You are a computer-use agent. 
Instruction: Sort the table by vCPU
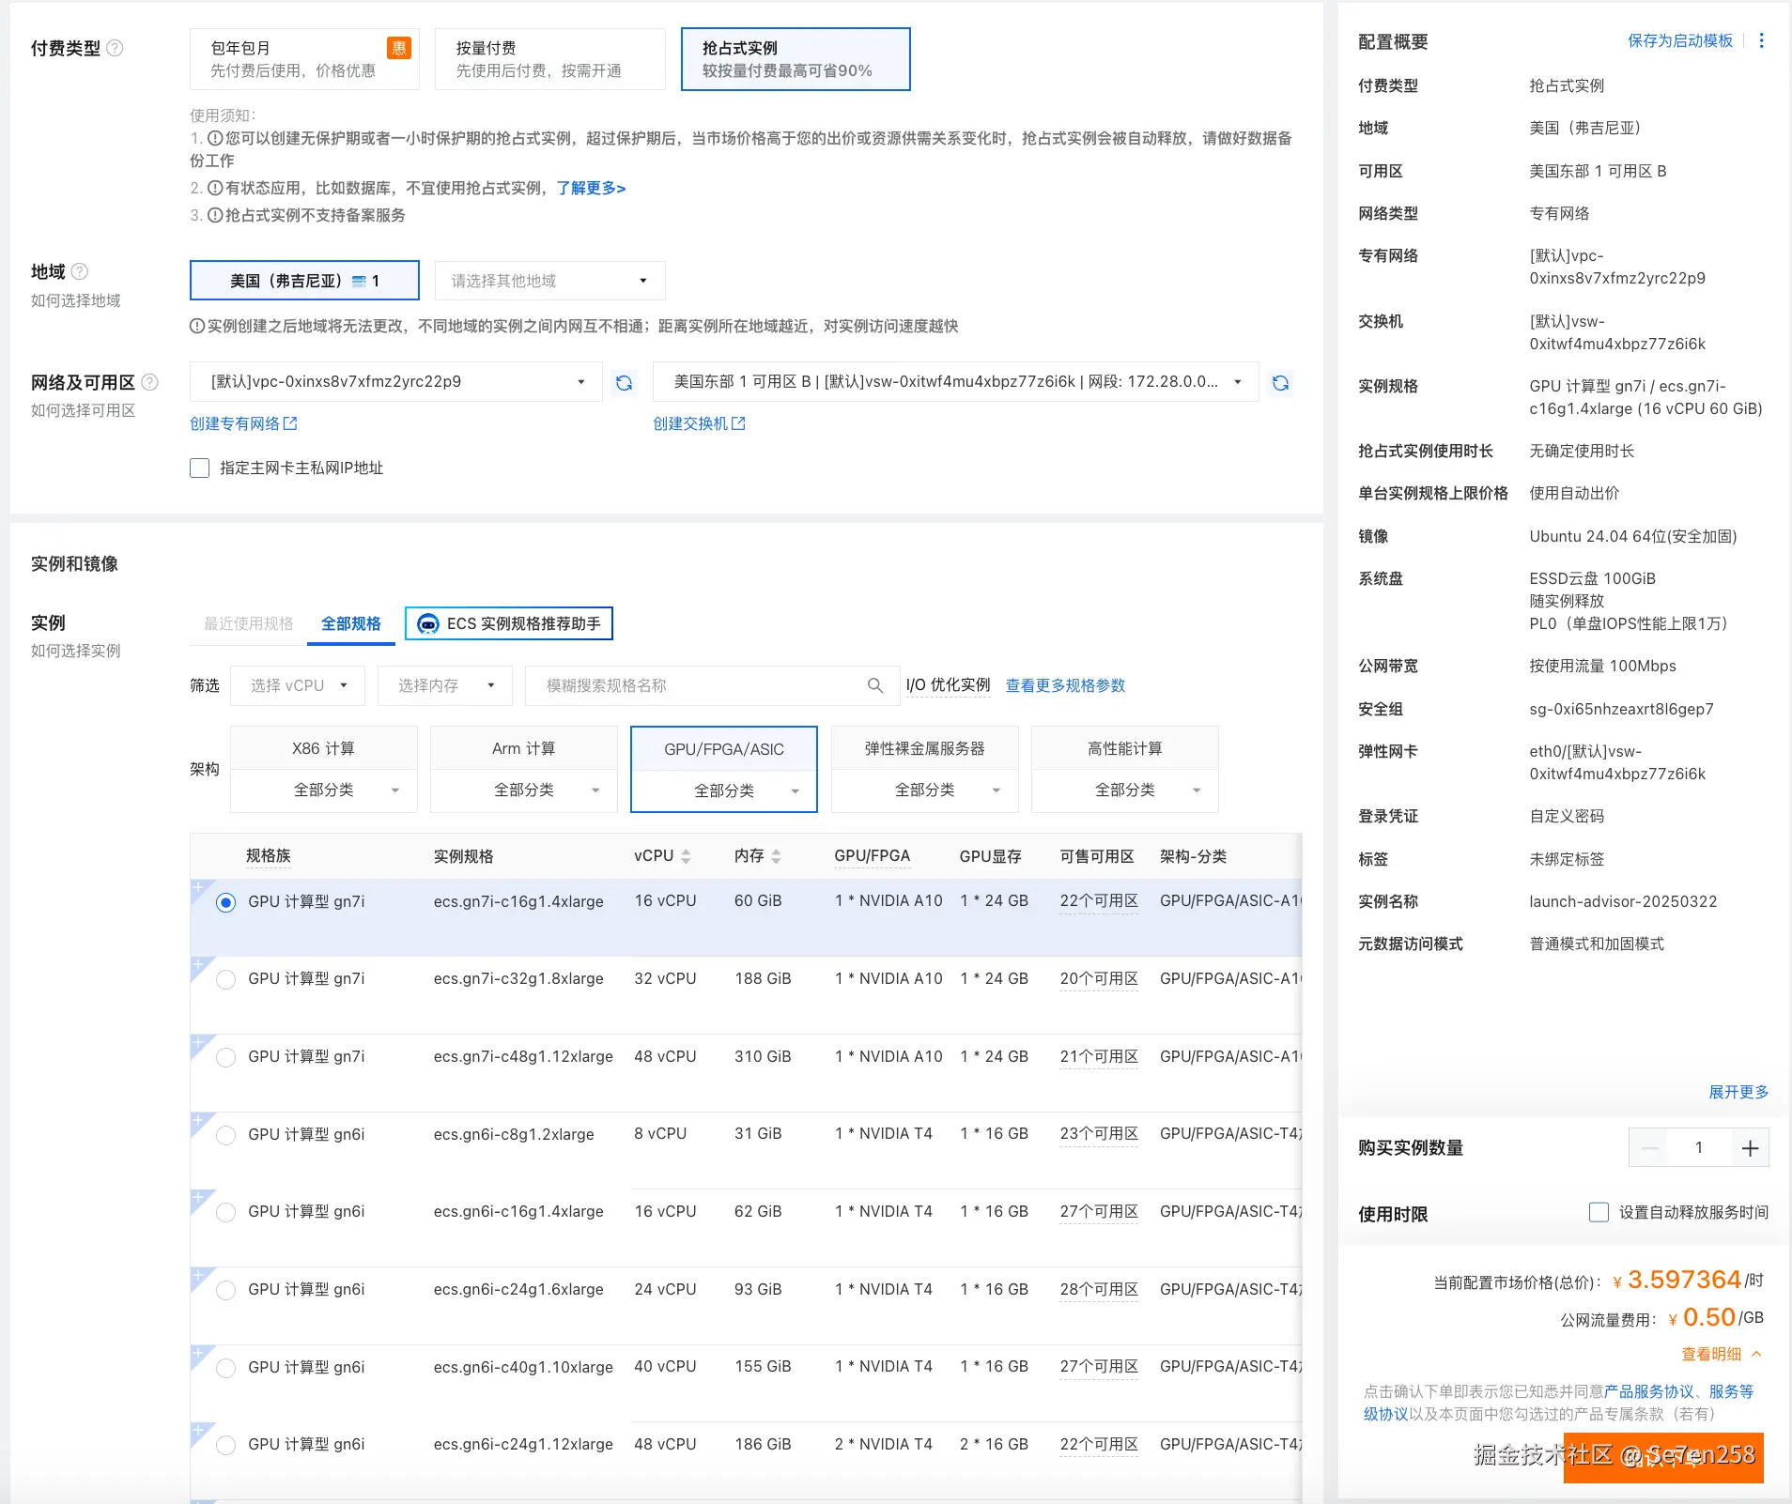pyautogui.click(x=686, y=856)
